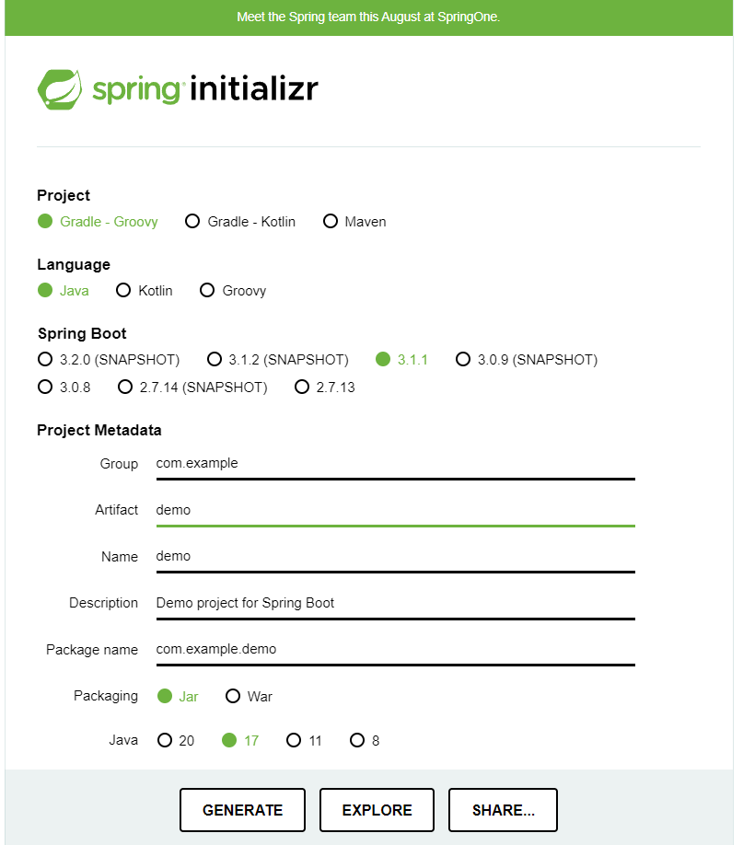The image size is (743, 845).
Task: Select Java version 8
Action: click(x=365, y=740)
